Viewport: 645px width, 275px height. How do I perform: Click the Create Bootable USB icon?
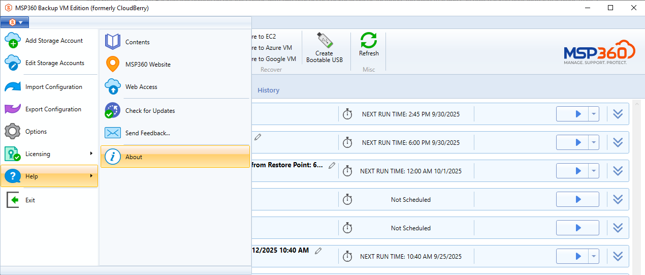pyautogui.click(x=324, y=41)
